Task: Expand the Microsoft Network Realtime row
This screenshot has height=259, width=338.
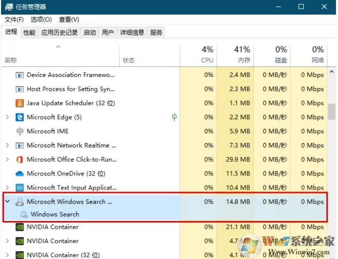Action: coord(7,145)
